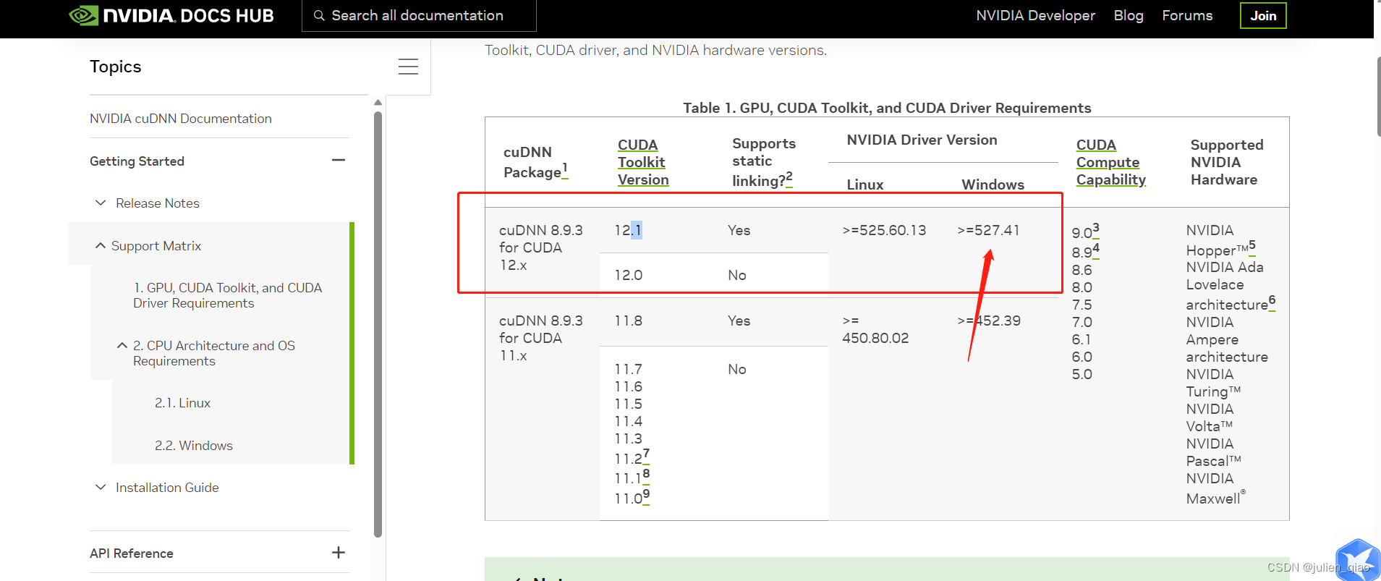
Task: Click the 12.0 toolkit version cell
Action: pos(629,275)
